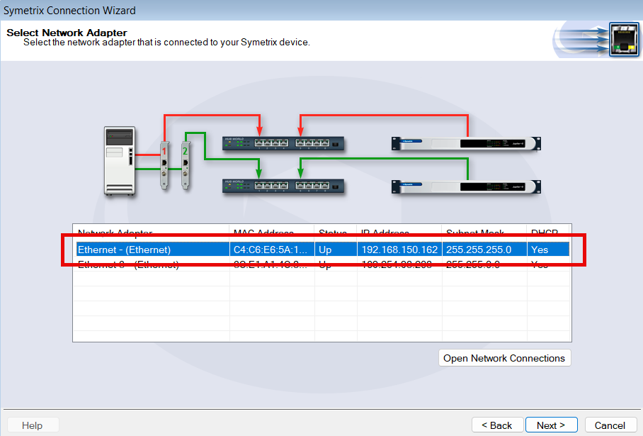
Task: Go back with the < Back button
Action: tap(497, 425)
